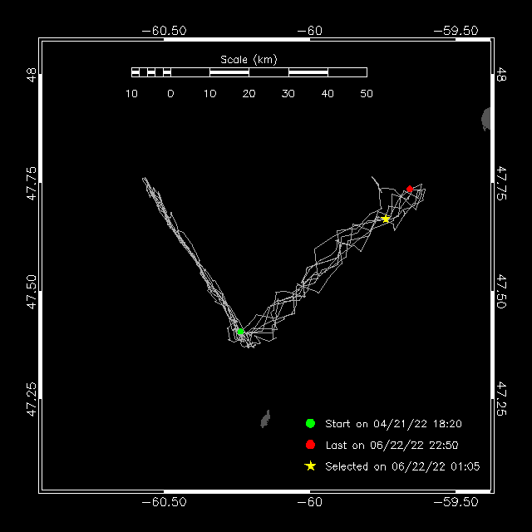
Task: Click the red last-position marker on the track
Action: (x=410, y=189)
